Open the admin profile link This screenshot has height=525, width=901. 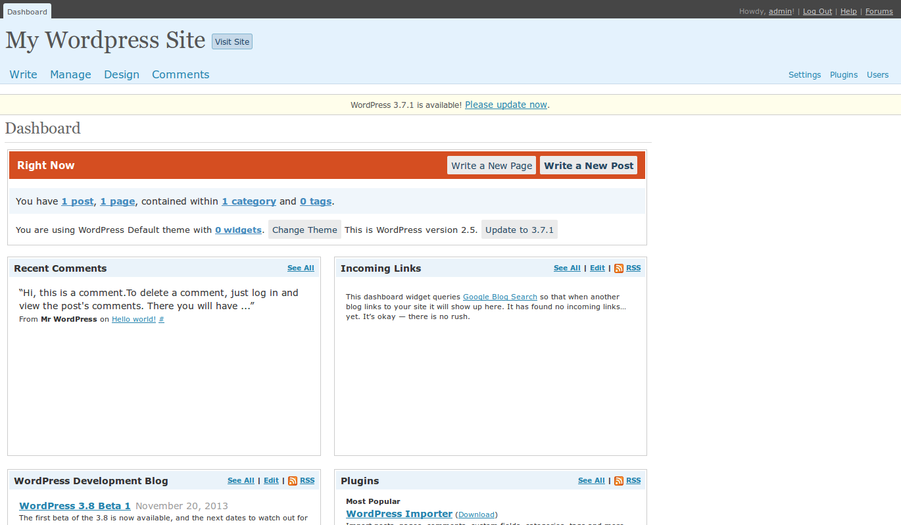tap(781, 11)
